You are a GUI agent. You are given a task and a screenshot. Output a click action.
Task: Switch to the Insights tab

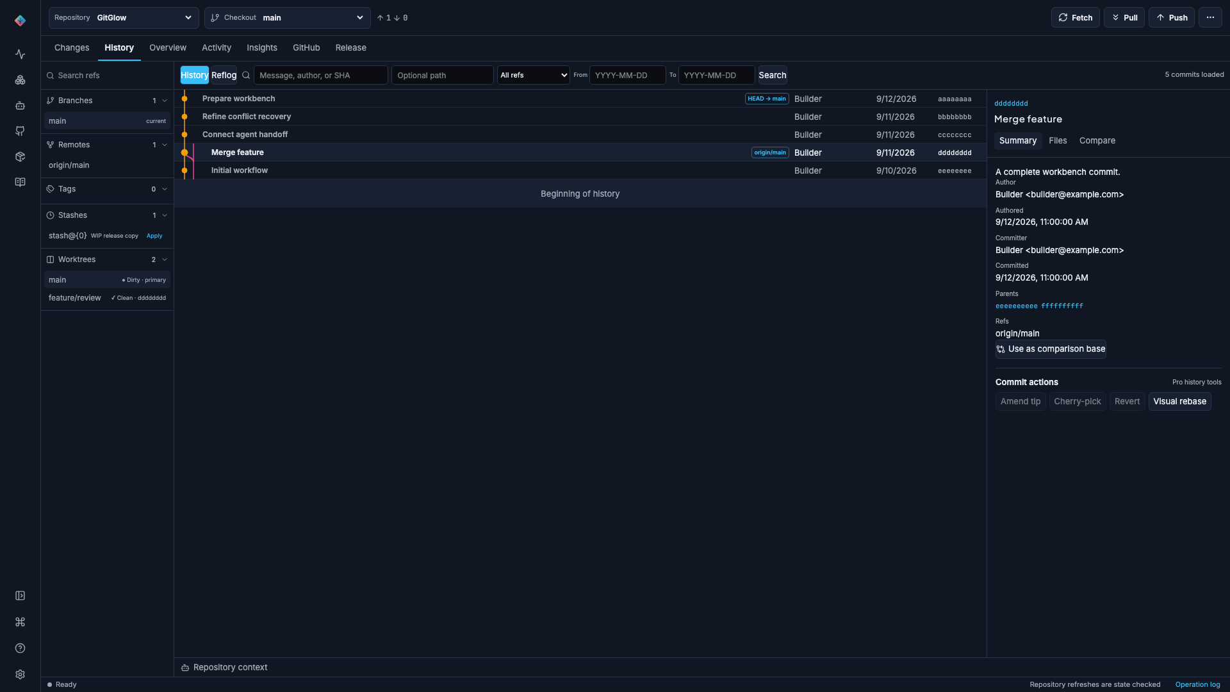point(262,48)
